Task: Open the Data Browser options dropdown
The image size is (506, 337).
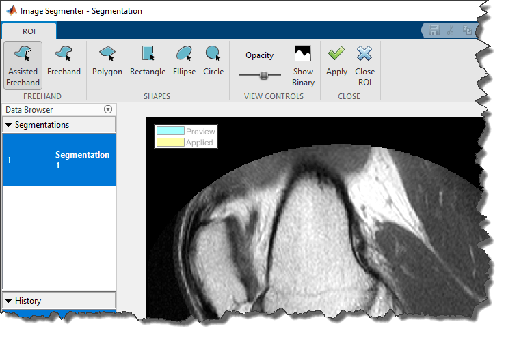Action: tap(108, 109)
